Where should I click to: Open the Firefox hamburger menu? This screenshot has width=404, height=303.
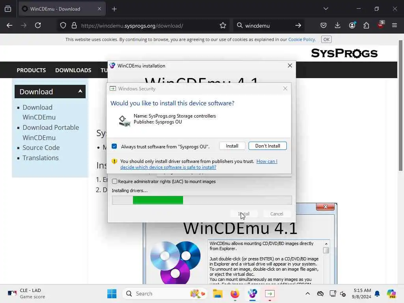(395, 26)
